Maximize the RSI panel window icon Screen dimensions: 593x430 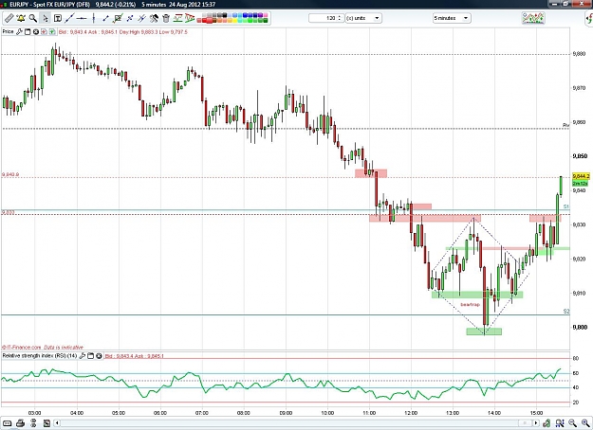(x=90, y=355)
